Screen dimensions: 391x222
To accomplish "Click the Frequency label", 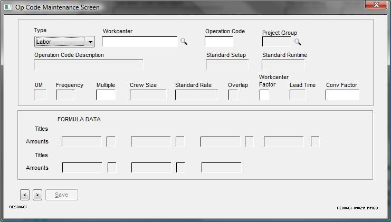I will tap(70, 85).
